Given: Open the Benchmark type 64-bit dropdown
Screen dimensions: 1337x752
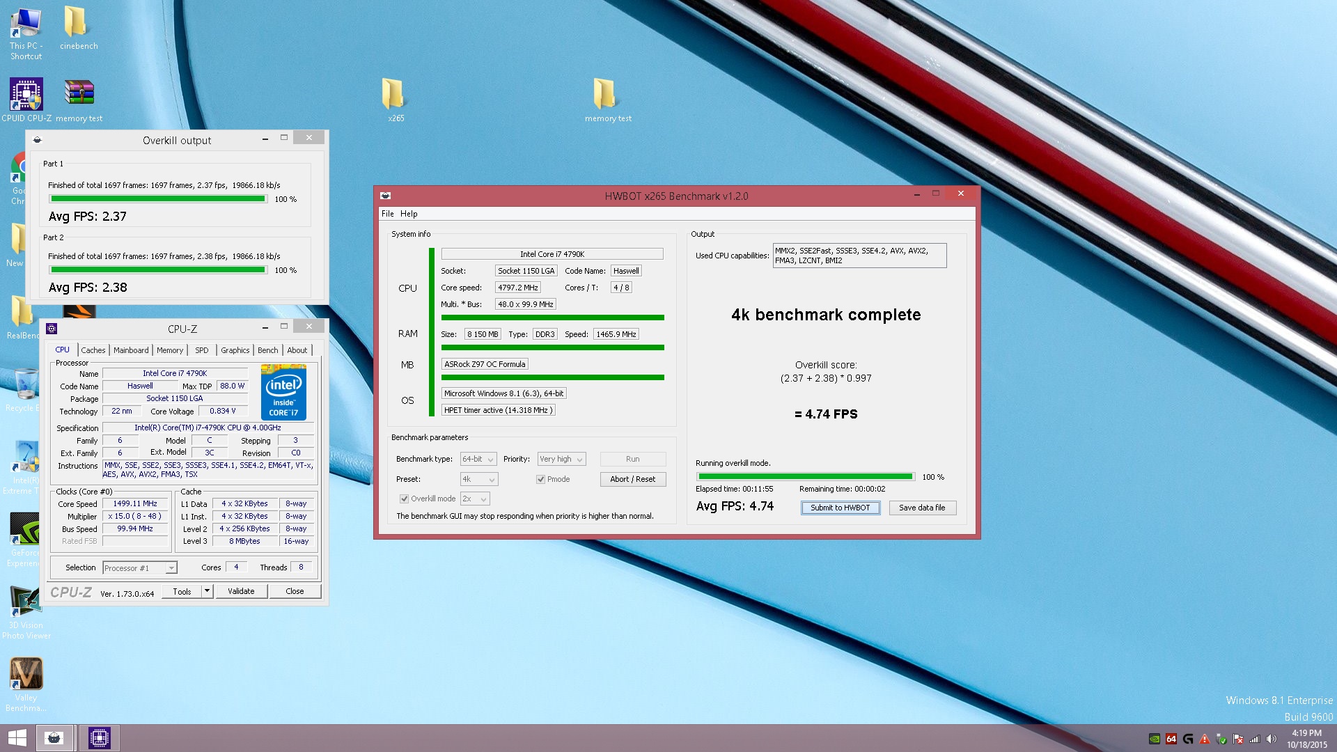Looking at the screenshot, I should tap(478, 459).
